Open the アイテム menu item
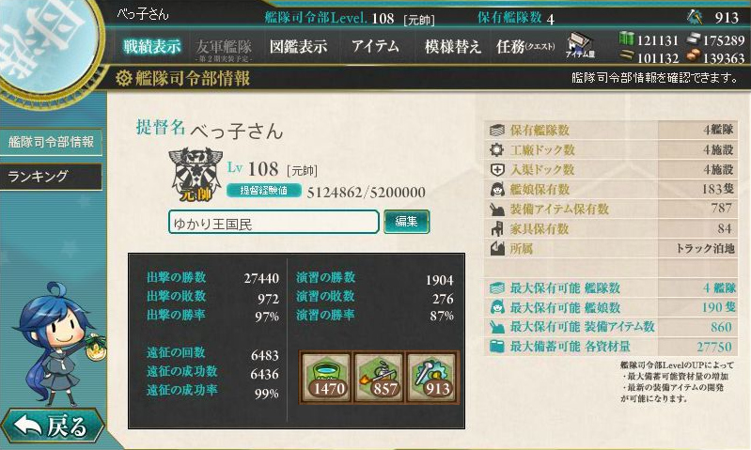This screenshot has height=450, width=751. 375,46
